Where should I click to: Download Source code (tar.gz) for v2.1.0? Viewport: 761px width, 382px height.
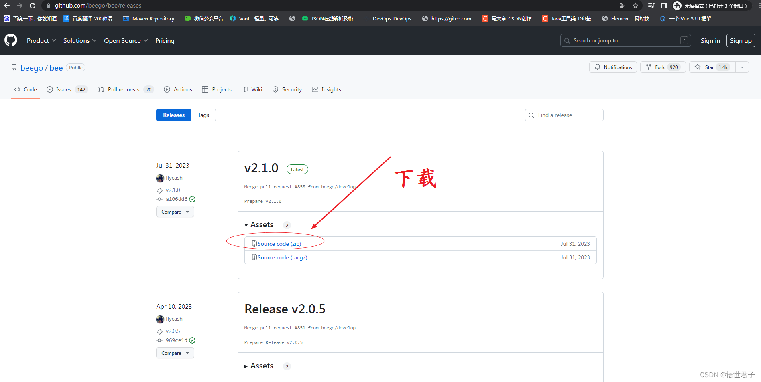coord(282,257)
